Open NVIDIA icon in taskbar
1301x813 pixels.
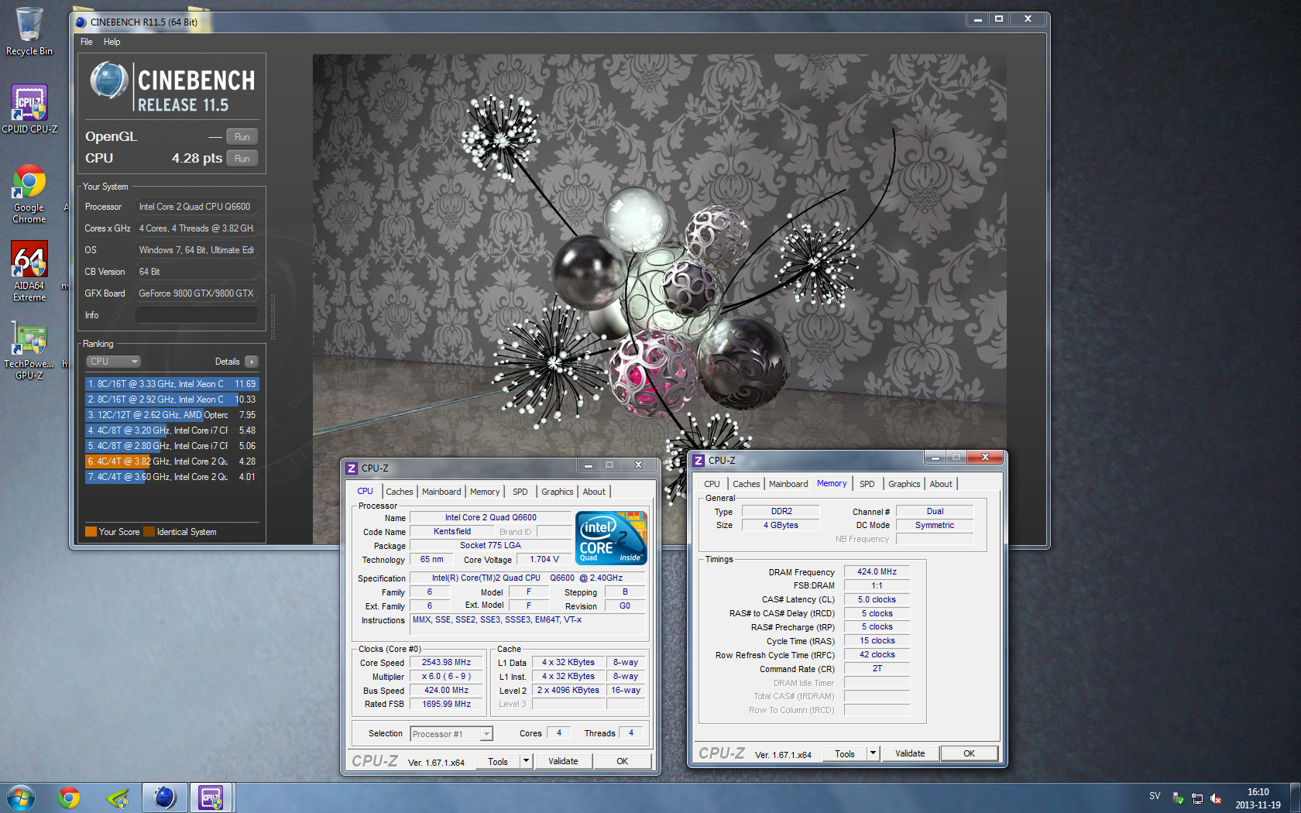point(118,798)
